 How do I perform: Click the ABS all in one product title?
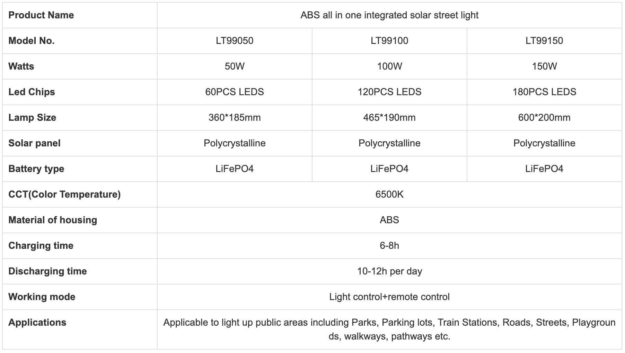(389, 15)
